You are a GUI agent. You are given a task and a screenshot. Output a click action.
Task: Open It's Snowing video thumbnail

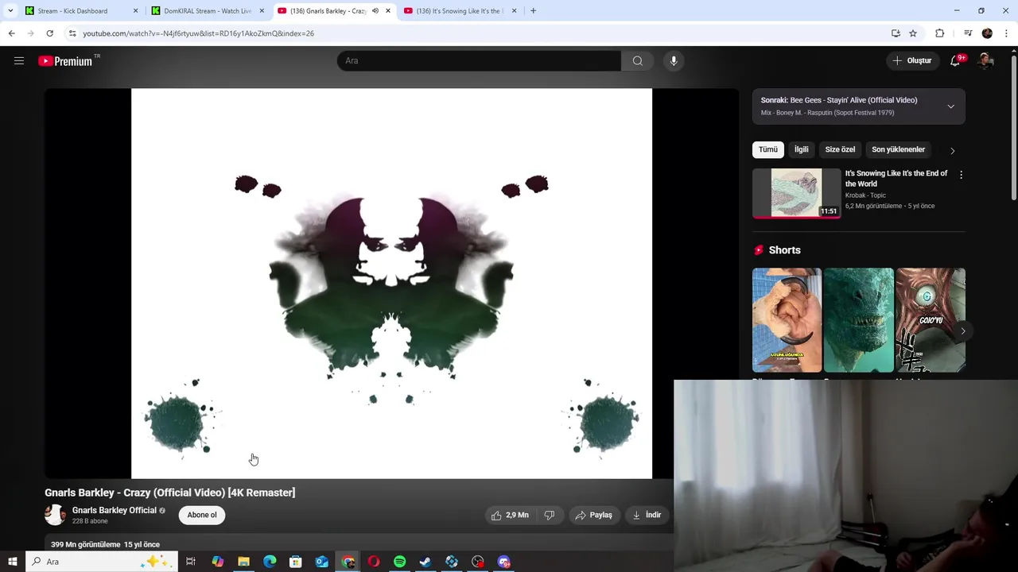click(796, 193)
